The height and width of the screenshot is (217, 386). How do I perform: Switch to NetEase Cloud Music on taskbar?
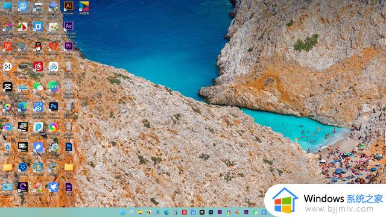click(184, 212)
